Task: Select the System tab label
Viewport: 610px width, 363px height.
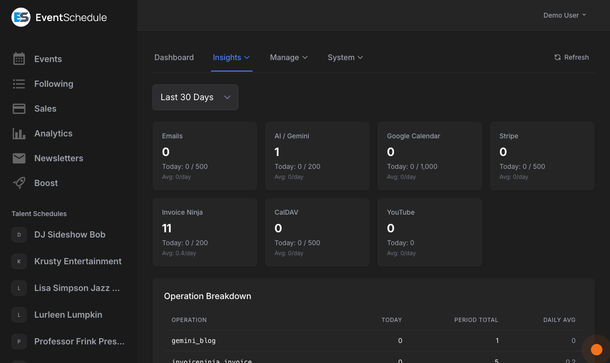Action: point(341,57)
